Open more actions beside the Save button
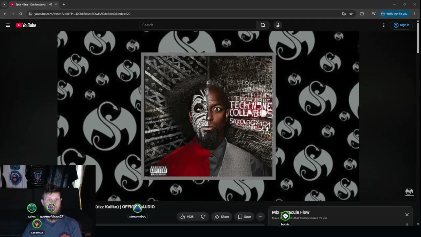 pyautogui.click(x=260, y=217)
